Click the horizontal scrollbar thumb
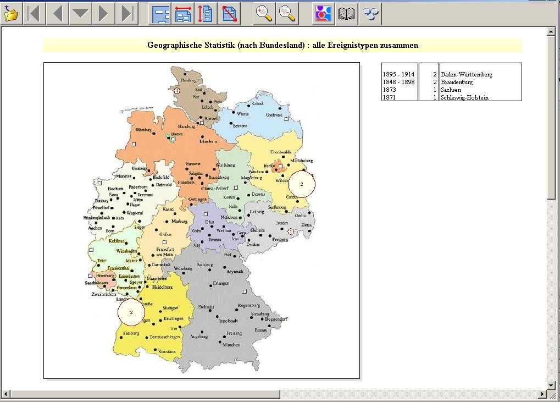This screenshot has height=402, width=560. (145, 394)
